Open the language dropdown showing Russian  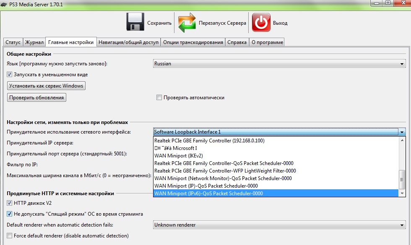(279, 64)
